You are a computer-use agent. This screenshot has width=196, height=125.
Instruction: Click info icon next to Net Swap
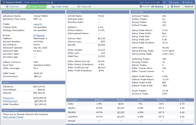coord(4,73)
